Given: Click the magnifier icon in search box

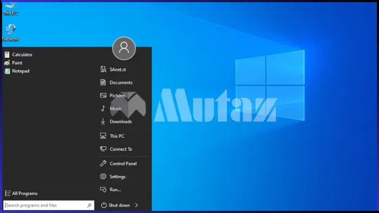Looking at the screenshot, I should [89, 205].
